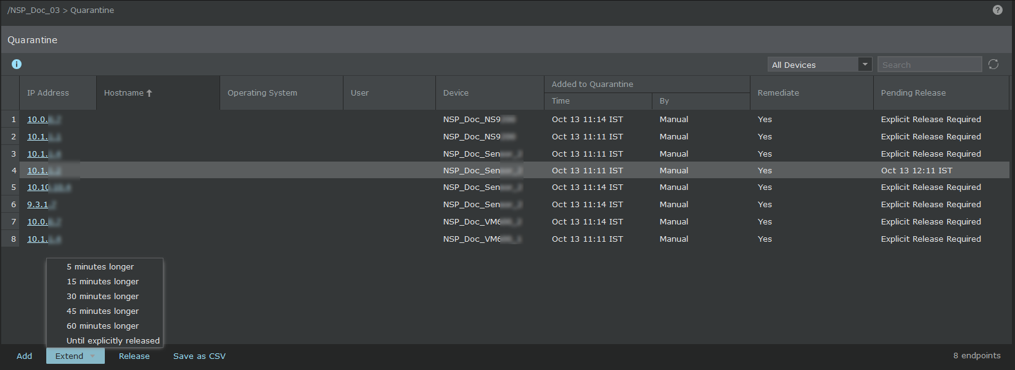Select Until explicitly released option
The width and height of the screenshot is (1015, 370).
click(x=113, y=340)
